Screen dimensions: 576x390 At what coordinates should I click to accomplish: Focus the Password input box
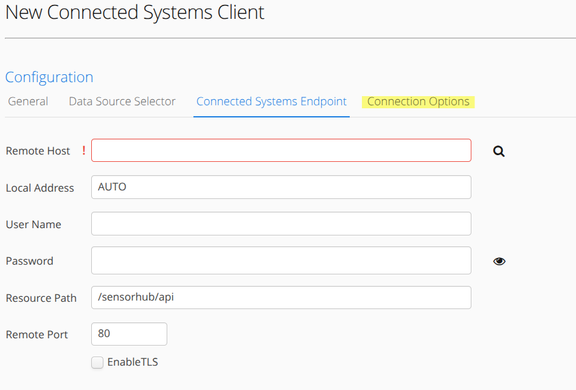click(x=281, y=260)
